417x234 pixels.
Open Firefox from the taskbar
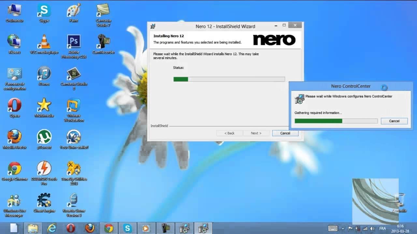click(x=90, y=228)
